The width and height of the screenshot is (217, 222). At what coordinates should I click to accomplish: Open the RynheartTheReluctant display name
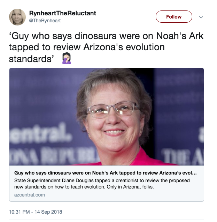63,13
